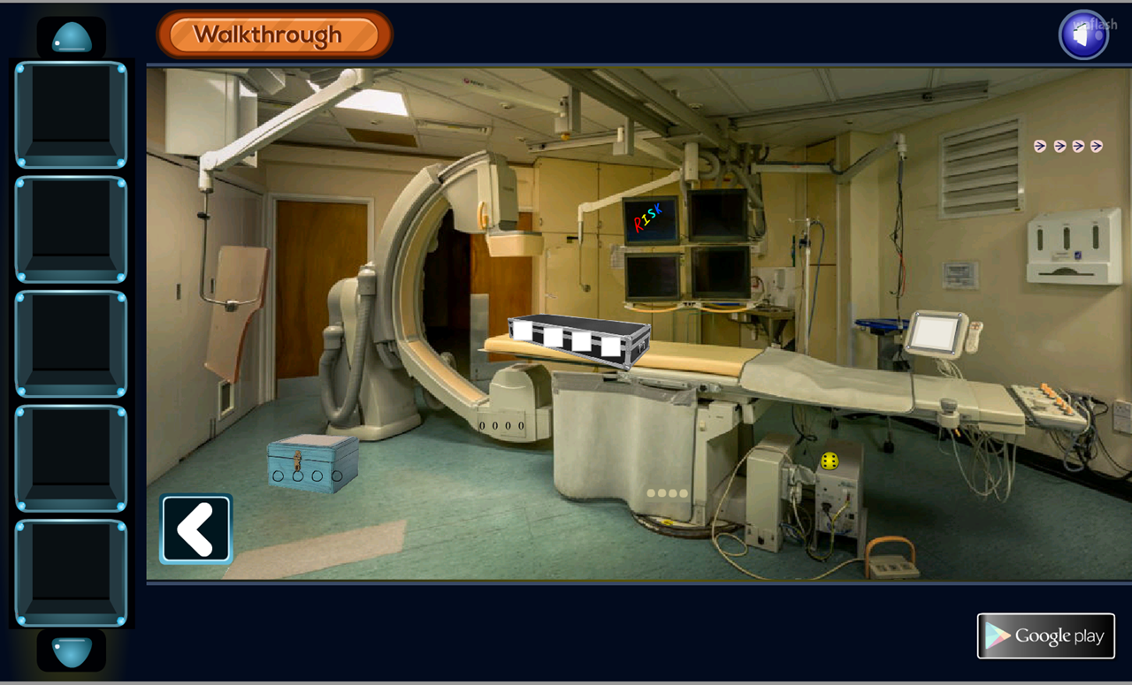1132x685 pixels.
Task: Click the wall-mounted dispenser
Action: [x=1074, y=246]
